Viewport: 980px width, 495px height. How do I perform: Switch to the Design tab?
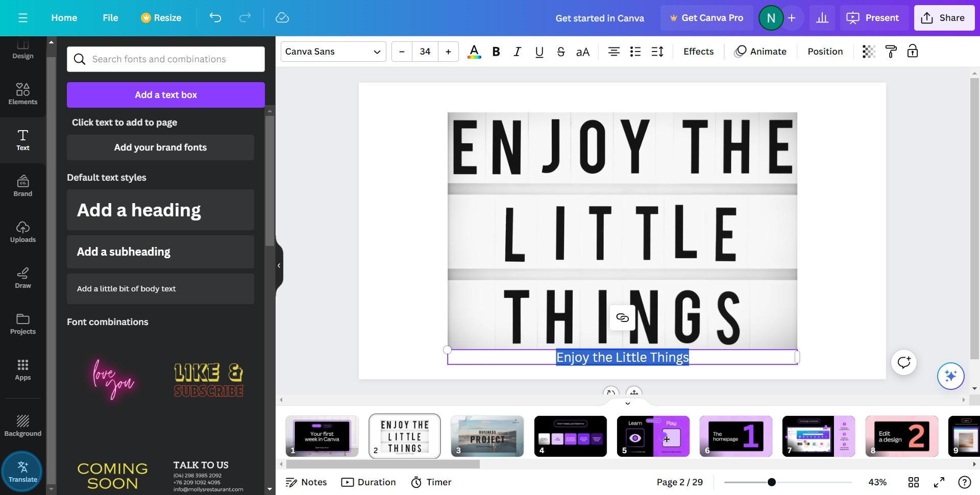tap(23, 50)
